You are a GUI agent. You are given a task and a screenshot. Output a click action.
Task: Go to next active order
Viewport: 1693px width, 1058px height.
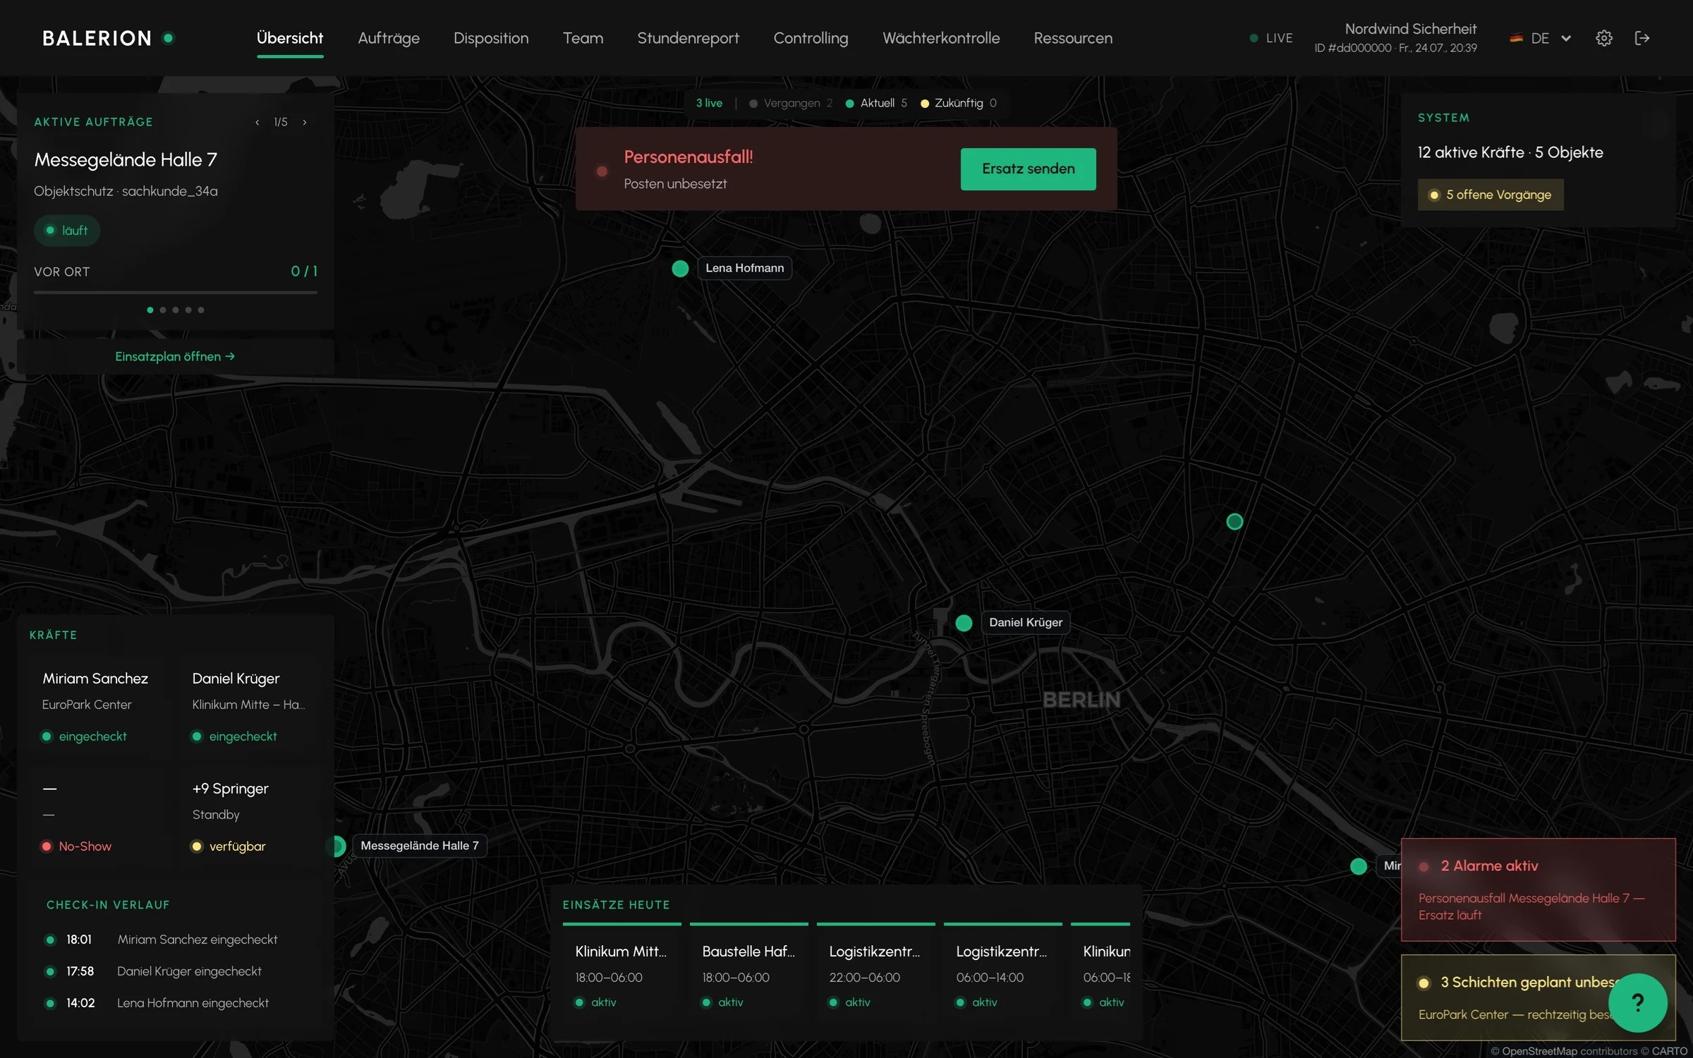click(x=305, y=122)
